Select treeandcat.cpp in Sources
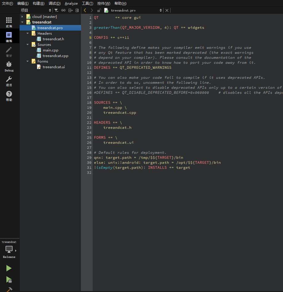Image resolution: width=283 pixels, height=292 pixels. tap(55, 56)
